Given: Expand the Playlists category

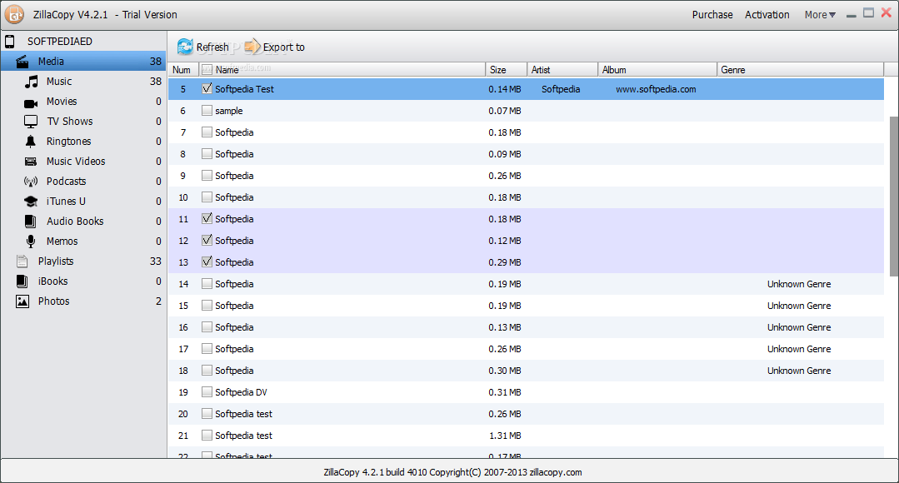Looking at the screenshot, I should tap(55, 261).
